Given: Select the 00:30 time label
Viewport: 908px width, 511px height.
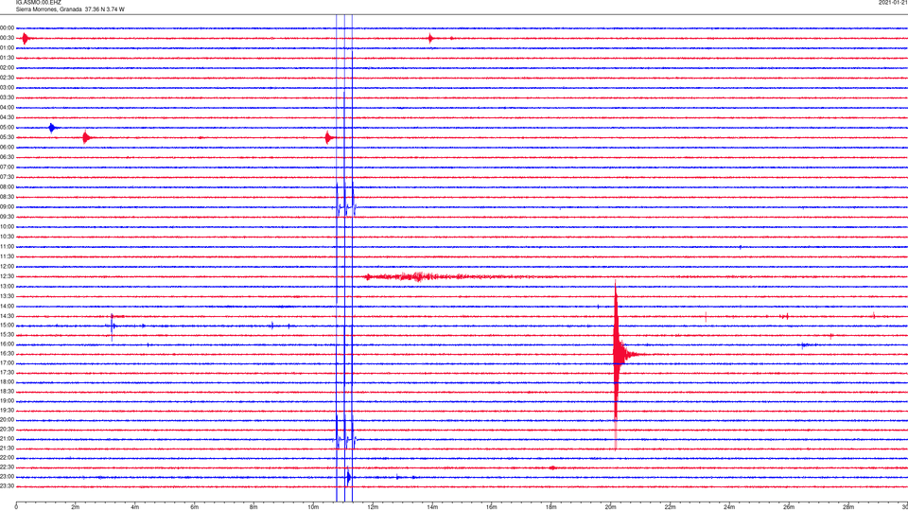Looking at the screenshot, I should point(7,38).
